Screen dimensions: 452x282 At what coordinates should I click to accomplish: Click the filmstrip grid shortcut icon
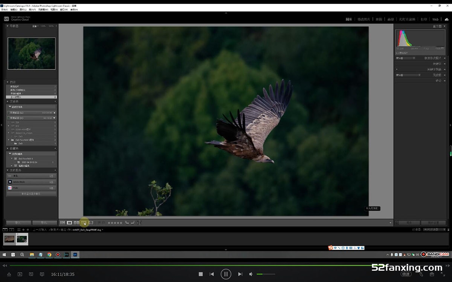(x=19, y=230)
